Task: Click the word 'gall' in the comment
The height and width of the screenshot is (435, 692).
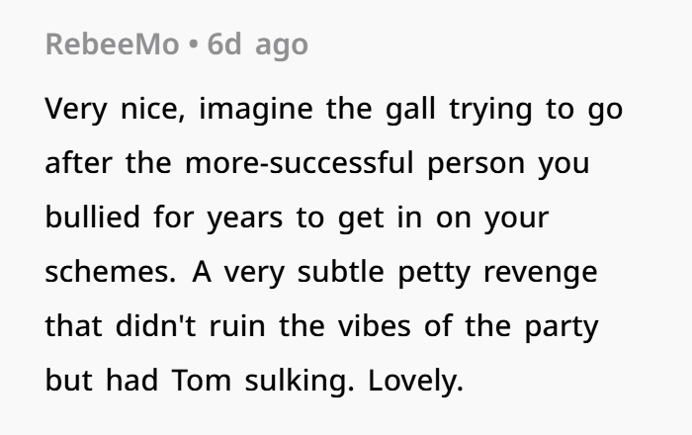Action: tap(410, 109)
